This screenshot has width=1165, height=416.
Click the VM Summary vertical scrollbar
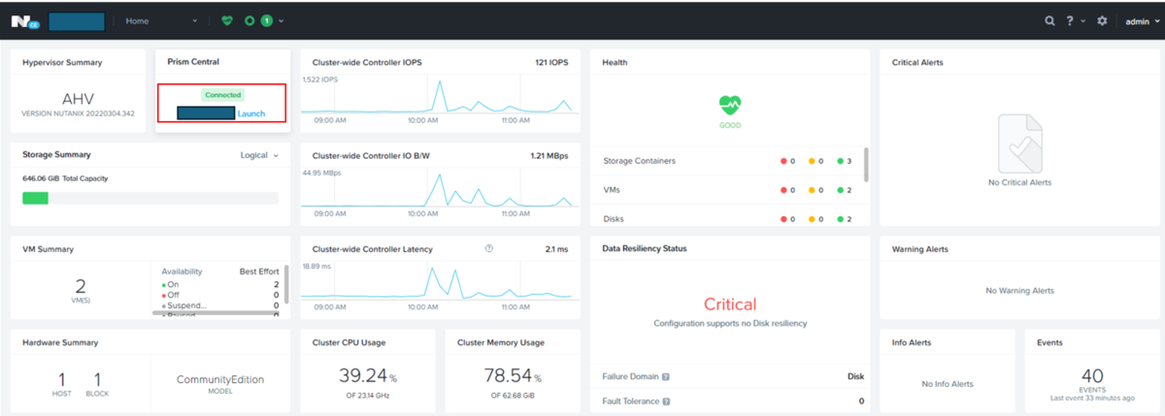286,283
